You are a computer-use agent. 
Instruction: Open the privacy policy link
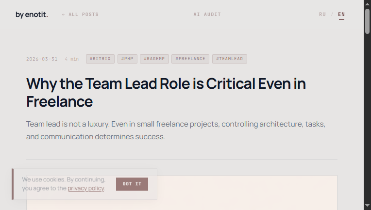86,188
